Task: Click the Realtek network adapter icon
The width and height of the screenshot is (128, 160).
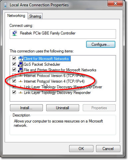Action: (x=15, y=33)
